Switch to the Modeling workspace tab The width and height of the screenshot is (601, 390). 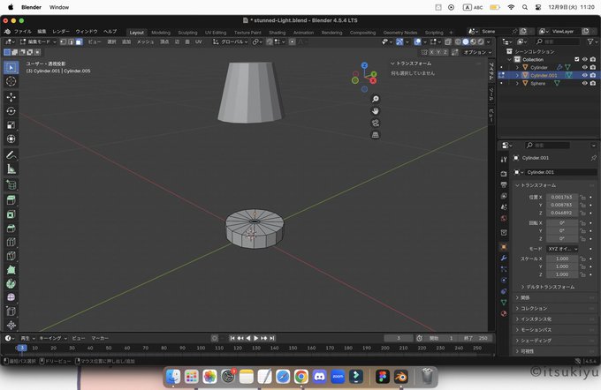coord(161,33)
